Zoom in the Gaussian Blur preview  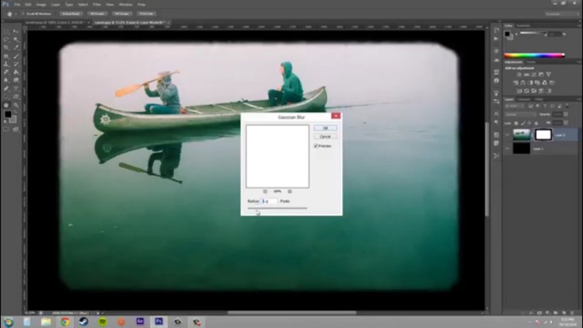pyautogui.click(x=290, y=191)
